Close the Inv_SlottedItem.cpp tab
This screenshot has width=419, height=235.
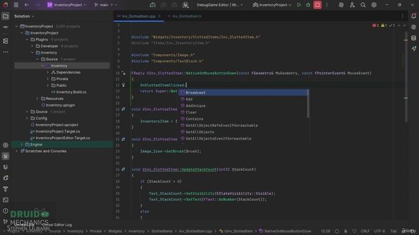click(160, 16)
